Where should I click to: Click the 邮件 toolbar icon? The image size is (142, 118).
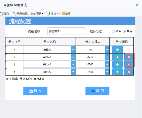pos(64,13)
